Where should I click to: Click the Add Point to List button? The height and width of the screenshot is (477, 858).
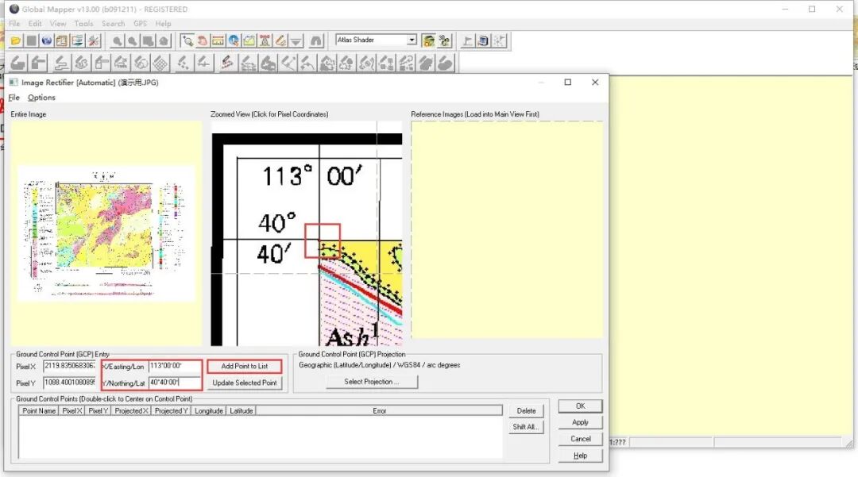(x=245, y=366)
